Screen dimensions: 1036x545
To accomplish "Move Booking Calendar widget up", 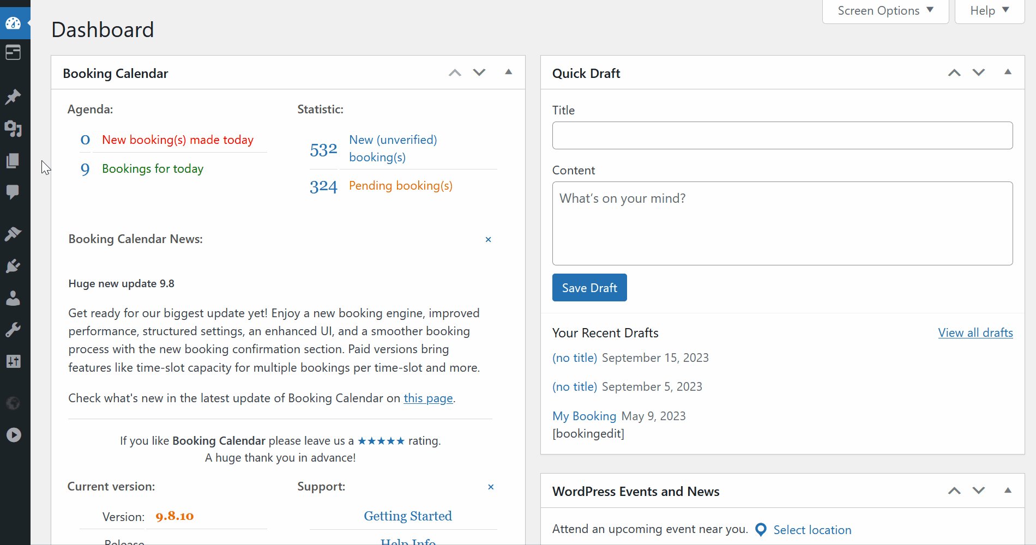I will [455, 72].
